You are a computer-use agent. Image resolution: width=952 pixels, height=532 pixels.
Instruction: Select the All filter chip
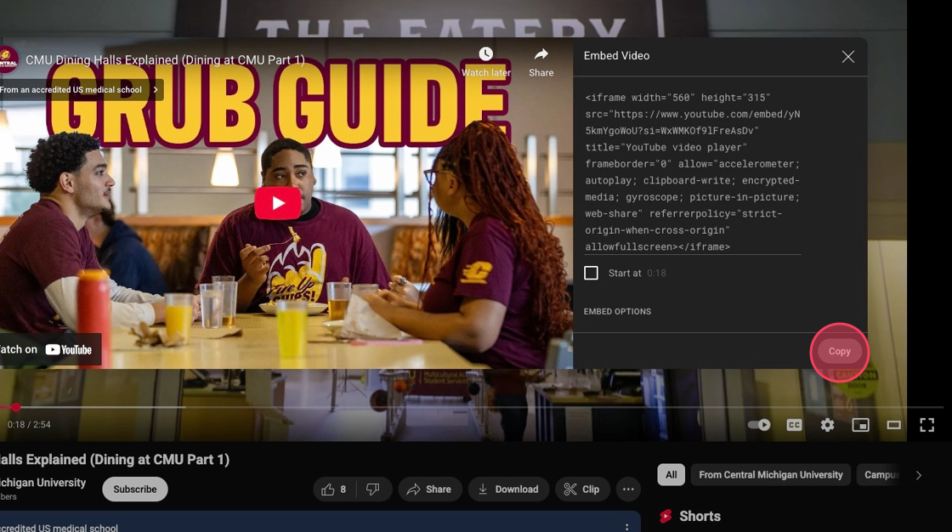coord(671,475)
